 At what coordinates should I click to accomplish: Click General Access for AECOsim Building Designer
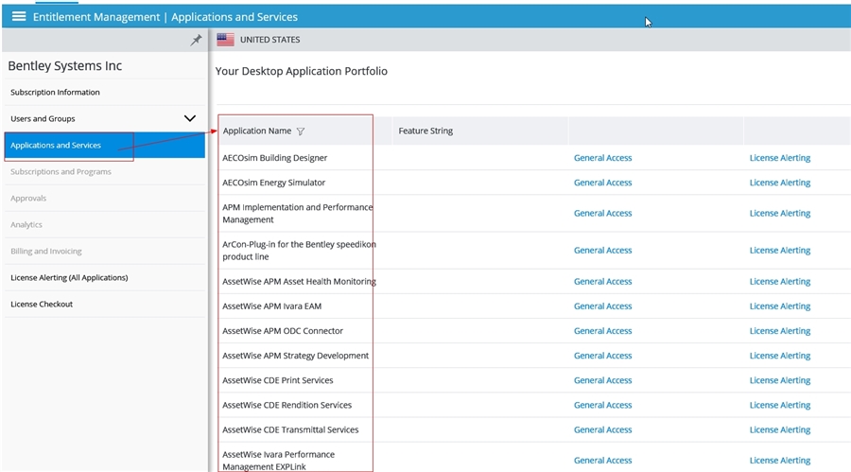click(x=602, y=158)
